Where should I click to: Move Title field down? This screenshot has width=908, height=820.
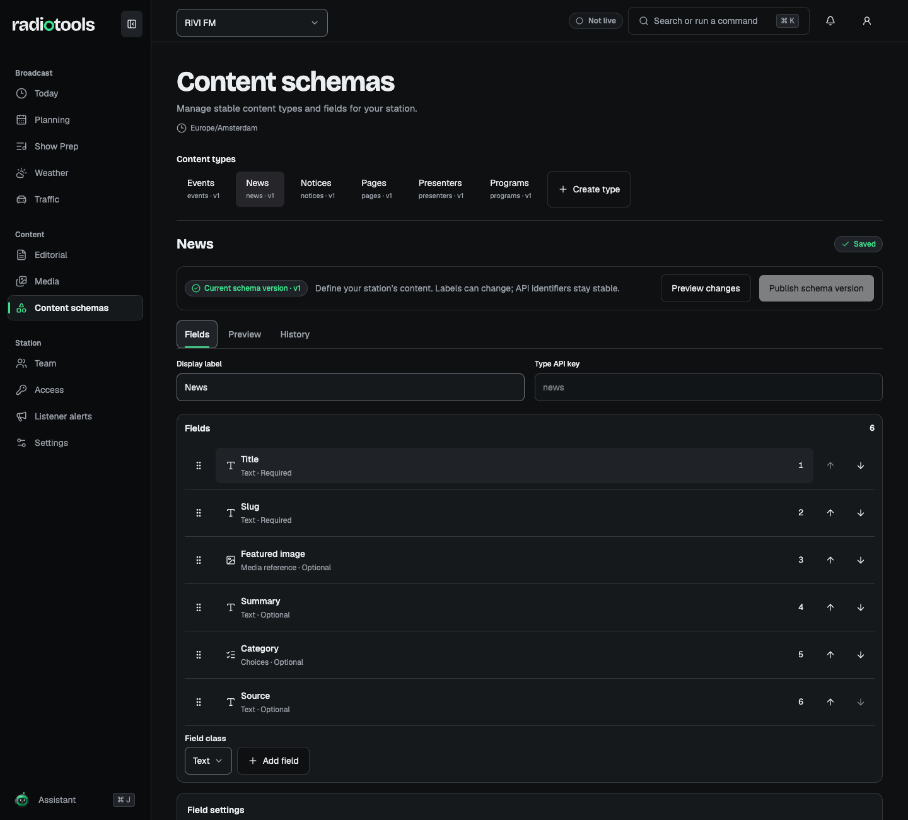[x=861, y=466]
